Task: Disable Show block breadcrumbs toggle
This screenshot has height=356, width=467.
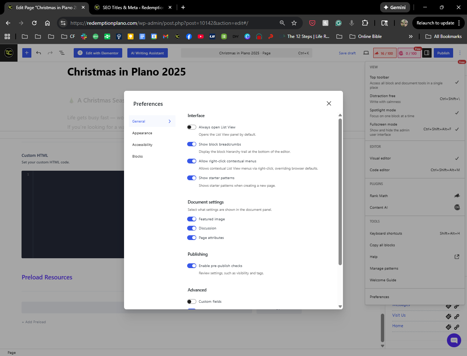Action: point(192,144)
